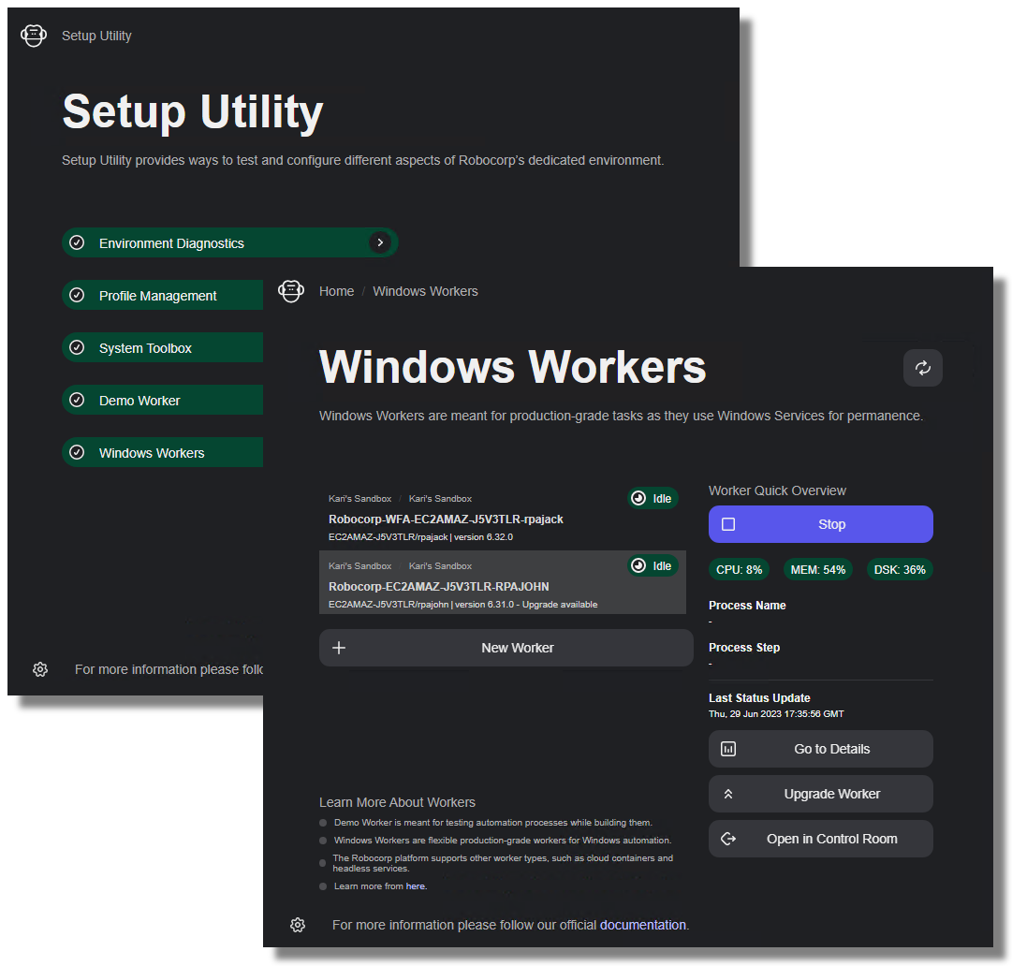This screenshot has width=1012, height=966.
Task: Click the plus icon on New Worker
Action: [x=339, y=647]
